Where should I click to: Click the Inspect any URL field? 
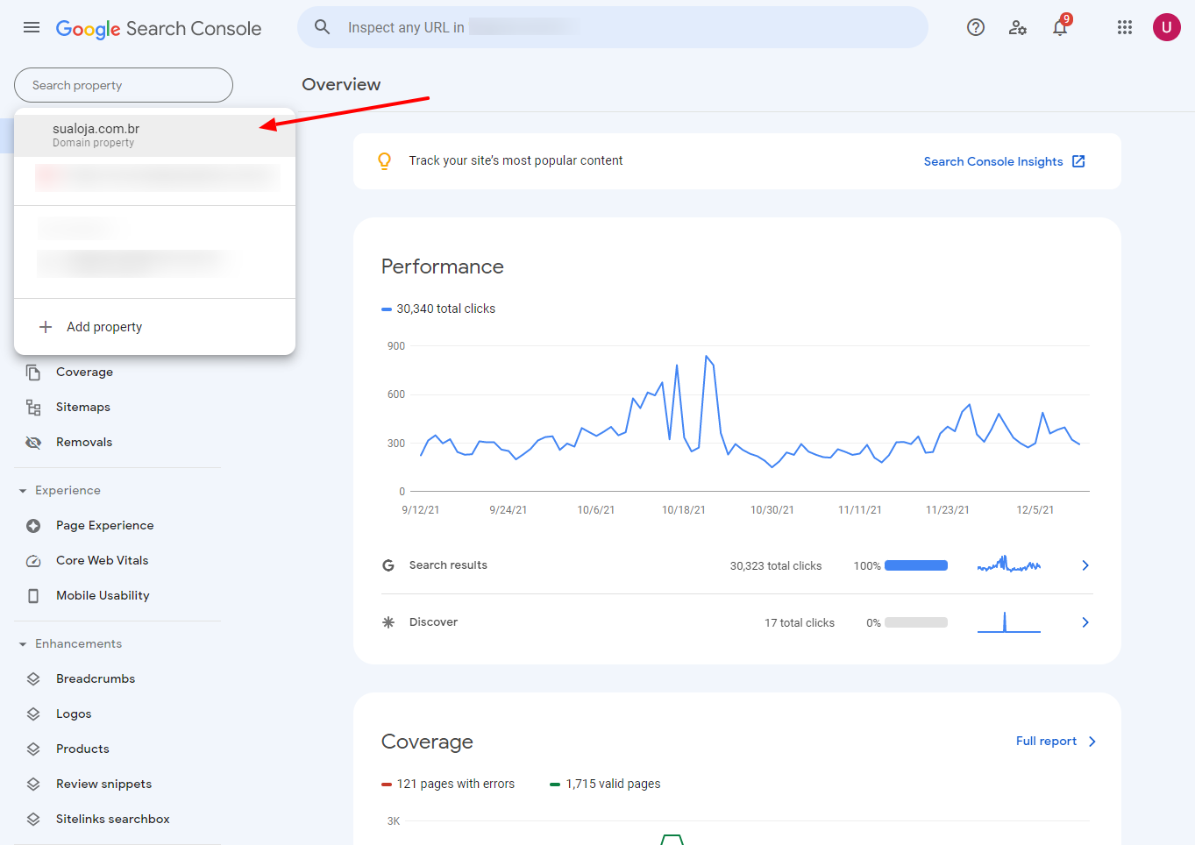(x=613, y=27)
